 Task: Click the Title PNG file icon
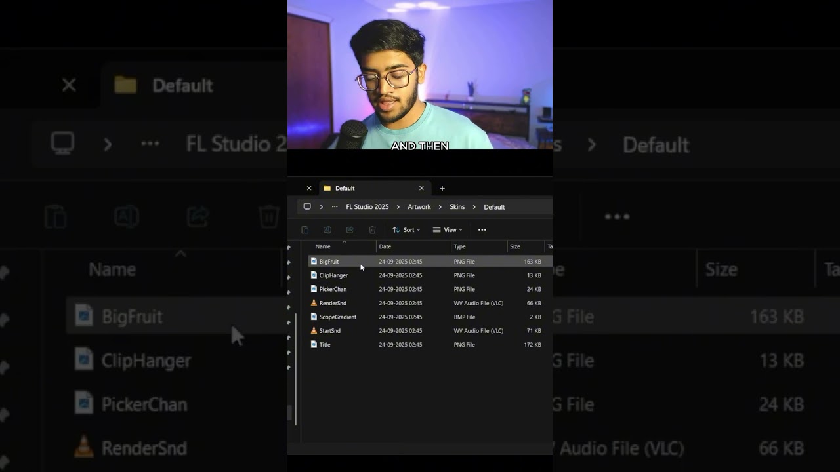(314, 344)
